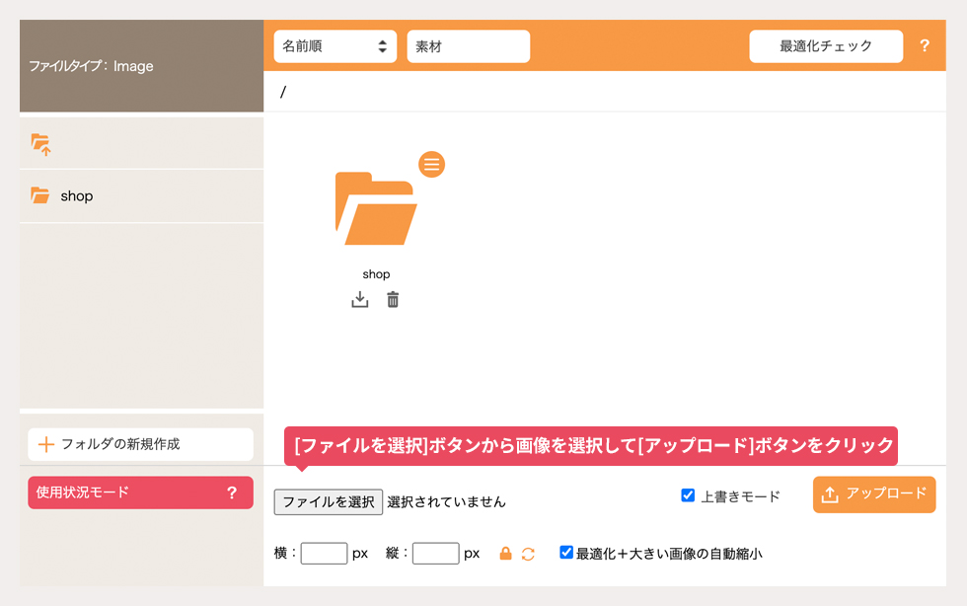The image size is (967, 606).
Task: Open help question mark in orange header
Action: pyautogui.click(x=925, y=45)
